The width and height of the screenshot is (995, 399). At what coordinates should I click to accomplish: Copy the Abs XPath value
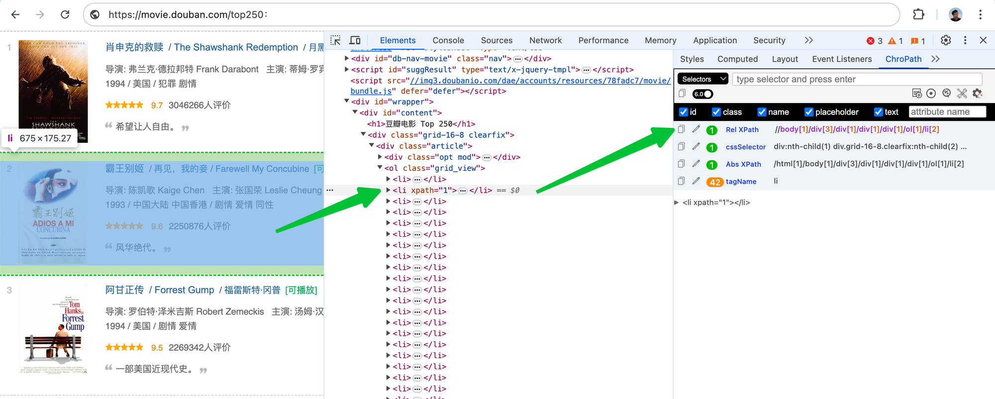click(x=682, y=164)
